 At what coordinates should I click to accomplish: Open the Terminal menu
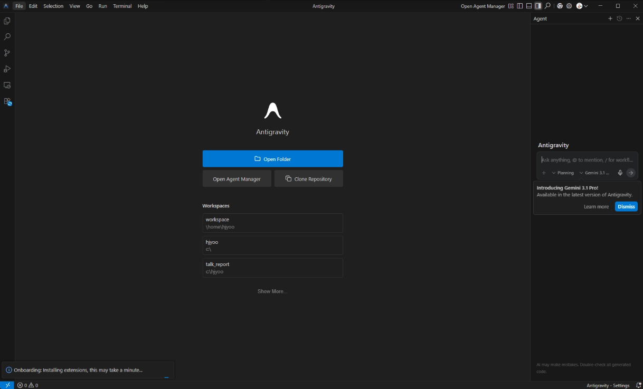[x=122, y=6]
